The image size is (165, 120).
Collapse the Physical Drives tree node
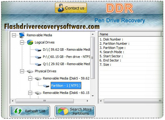(22, 71)
